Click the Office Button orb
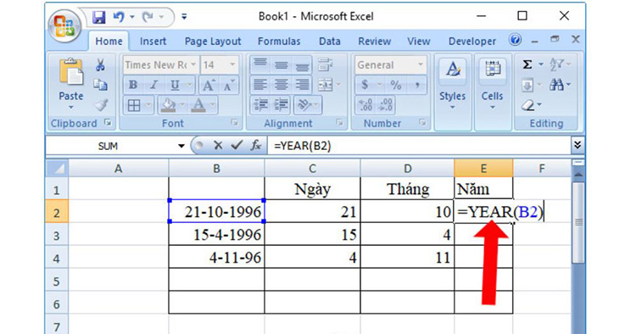The width and height of the screenshot is (636, 334). point(64,26)
